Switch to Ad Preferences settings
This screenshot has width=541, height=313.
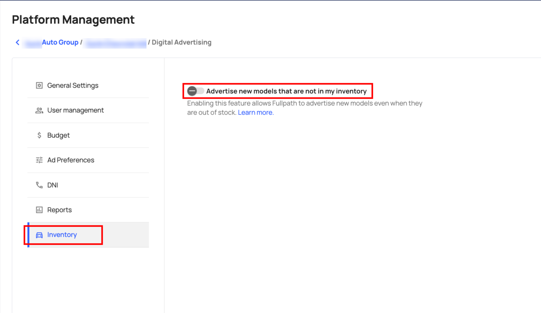(x=71, y=160)
